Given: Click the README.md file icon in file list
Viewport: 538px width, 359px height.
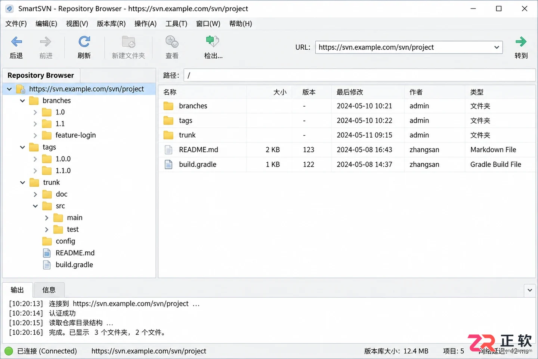Looking at the screenshot, I should click(x=168, y=150).
